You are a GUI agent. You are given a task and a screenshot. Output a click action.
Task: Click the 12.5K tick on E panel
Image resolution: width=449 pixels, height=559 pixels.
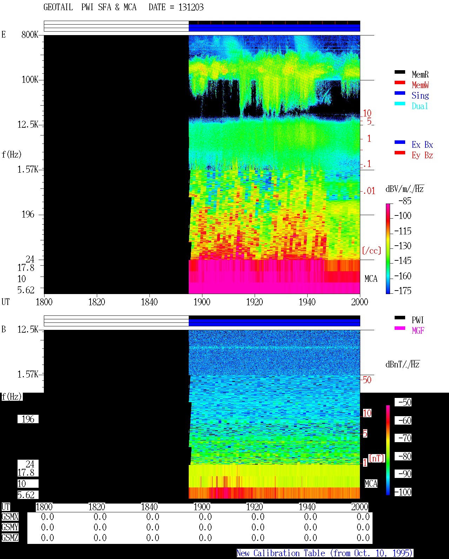coord(28,124)
